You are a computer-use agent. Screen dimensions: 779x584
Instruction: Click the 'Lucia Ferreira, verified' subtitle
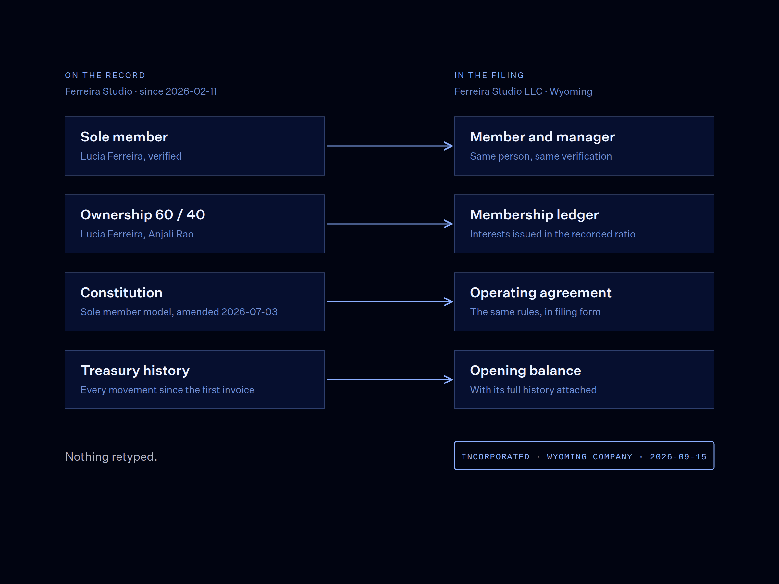(x=131, y=156)
